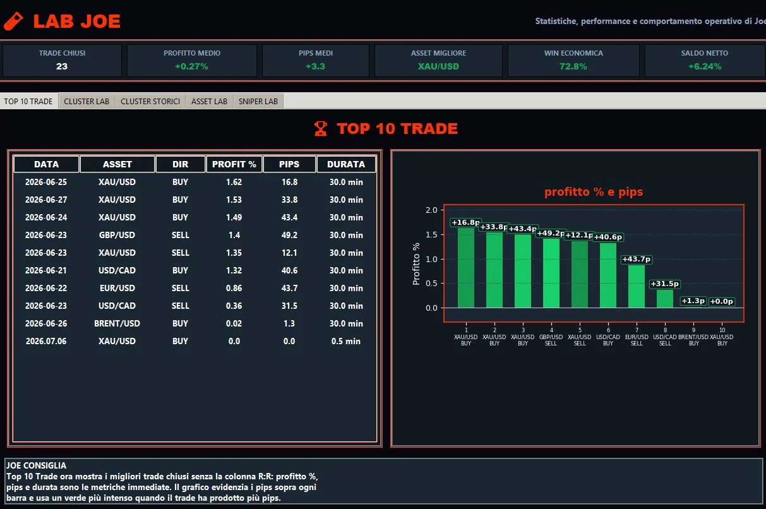Viewport: 766px width, 509px height.
Task: Click profit value 1.49
Action: 234,217
